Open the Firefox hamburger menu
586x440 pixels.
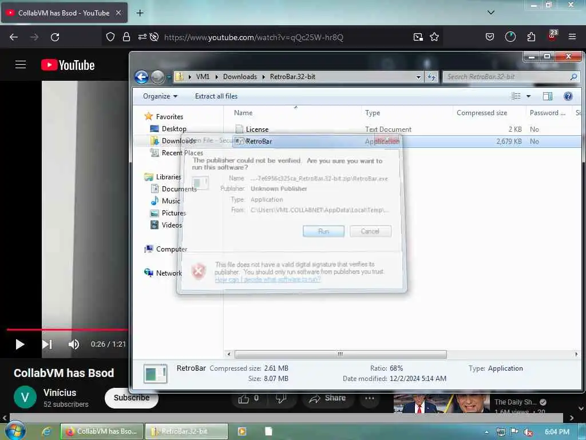[x=572, y=37]
